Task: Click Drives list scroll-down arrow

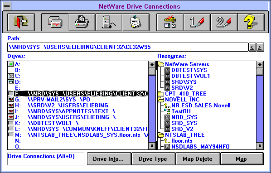Action: pyautogui.click(x=152, y=146)
